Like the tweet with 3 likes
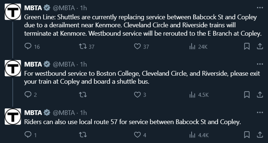The height and width of the screenshot is (143, 268). tap(140, 95)
